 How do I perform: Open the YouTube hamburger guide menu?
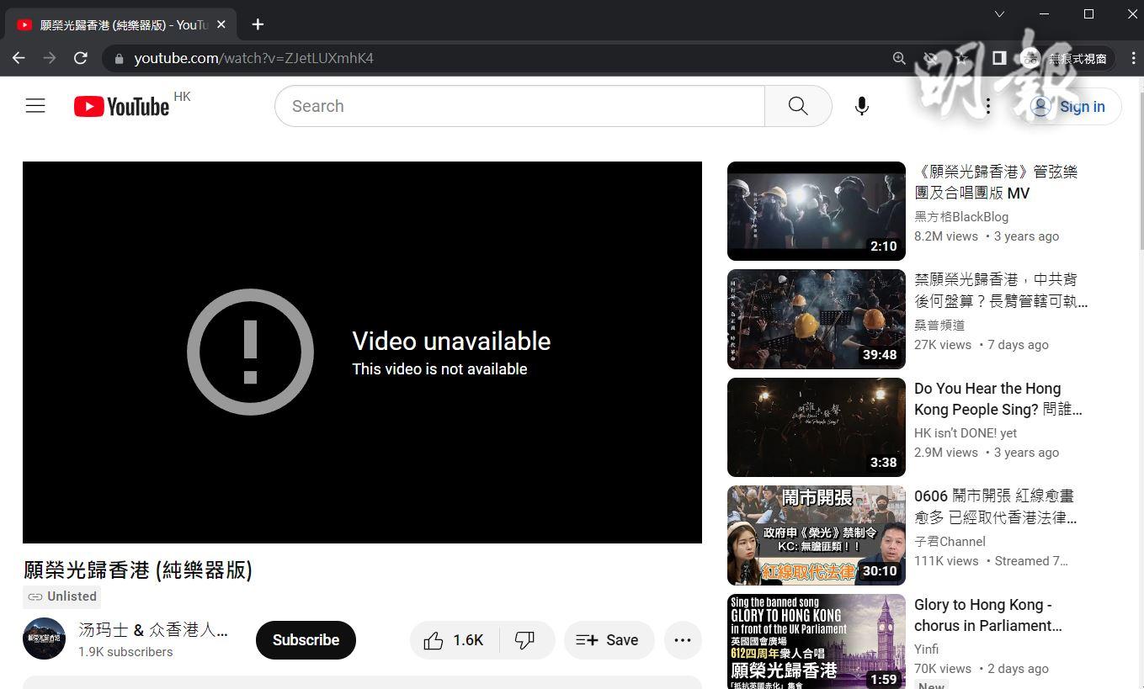click(35, 106)
